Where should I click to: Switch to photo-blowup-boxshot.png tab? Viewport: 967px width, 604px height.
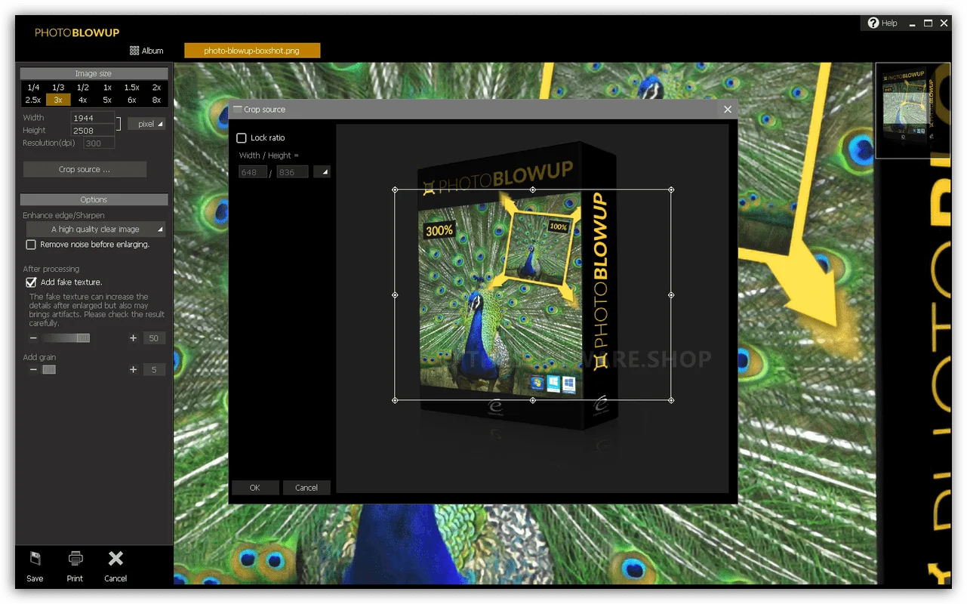click(252, 51)
